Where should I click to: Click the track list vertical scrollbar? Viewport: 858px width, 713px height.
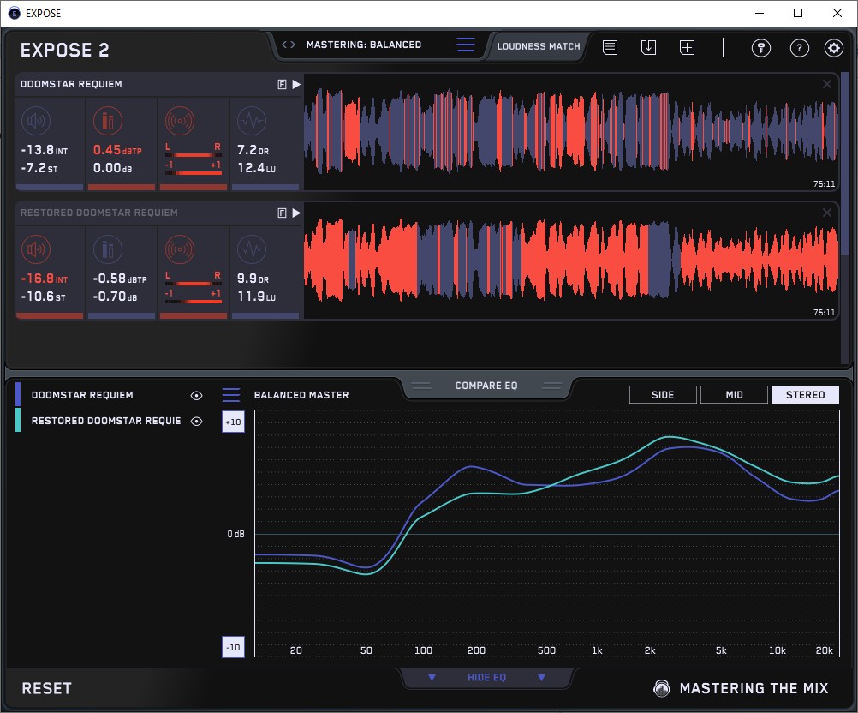click(x=845, y=165)
